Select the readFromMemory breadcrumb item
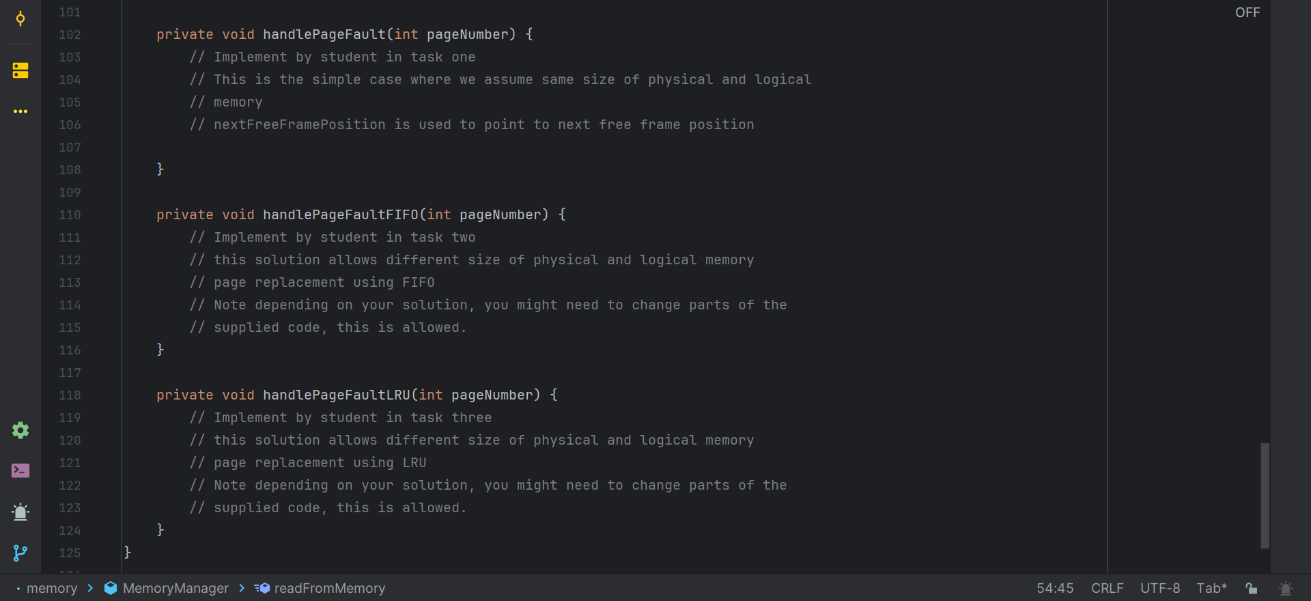The image size is (1311, 601). 329,588
